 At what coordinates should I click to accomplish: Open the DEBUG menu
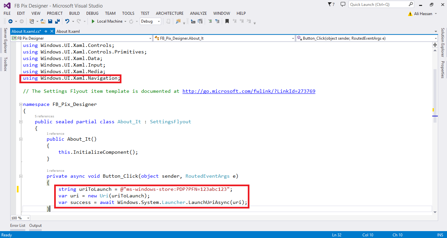pyautogui.click(x=92, y=13)
